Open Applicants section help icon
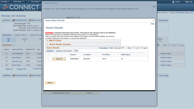This screenshot has height=109, width=194. tap(14, 45)
